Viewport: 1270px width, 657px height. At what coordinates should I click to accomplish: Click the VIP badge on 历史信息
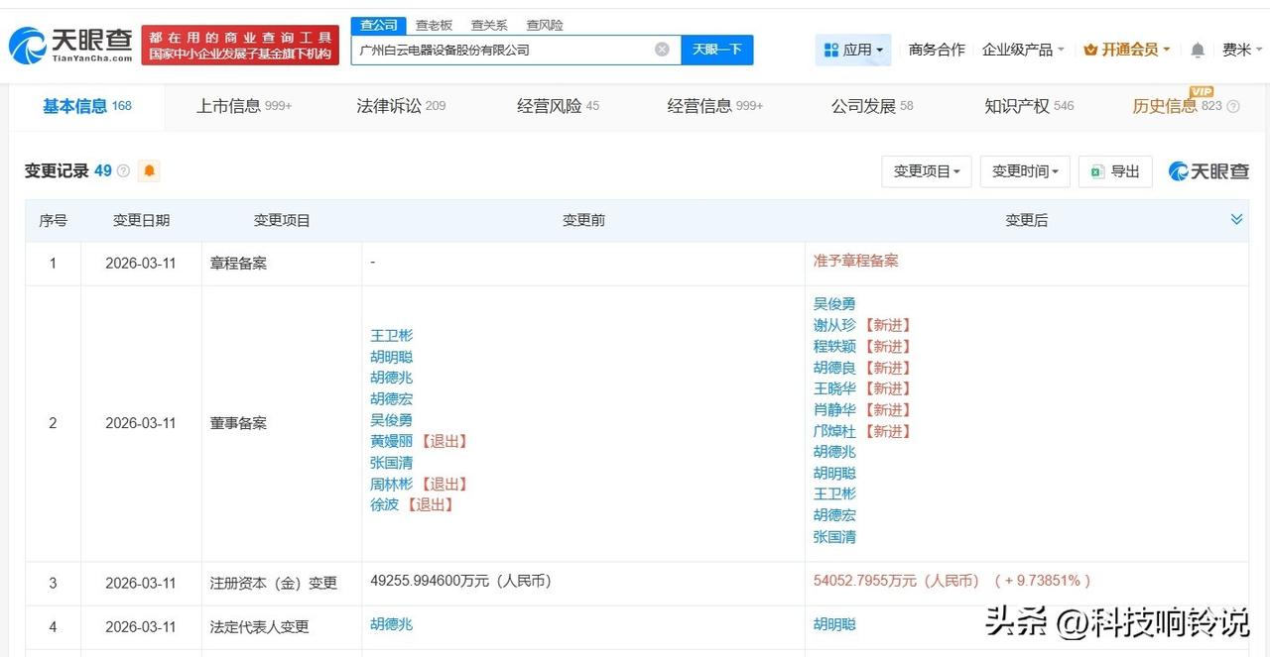pos(1201,92)
